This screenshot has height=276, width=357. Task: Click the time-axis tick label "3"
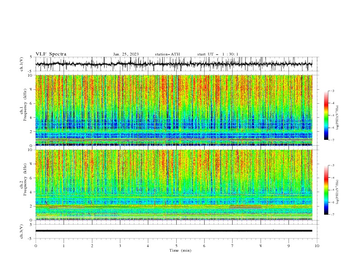pyautogui.click(x=120, y=246)
